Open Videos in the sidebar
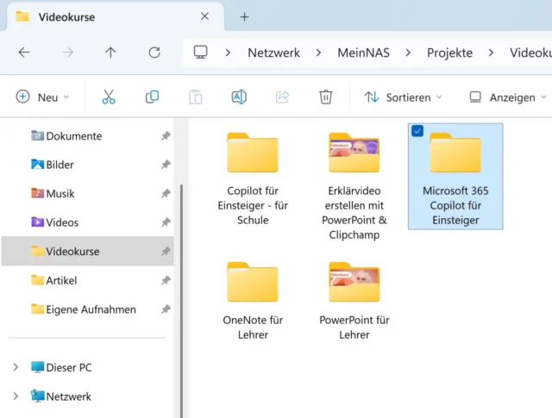The width and height of the screenshot is (552, 418). 87,222
